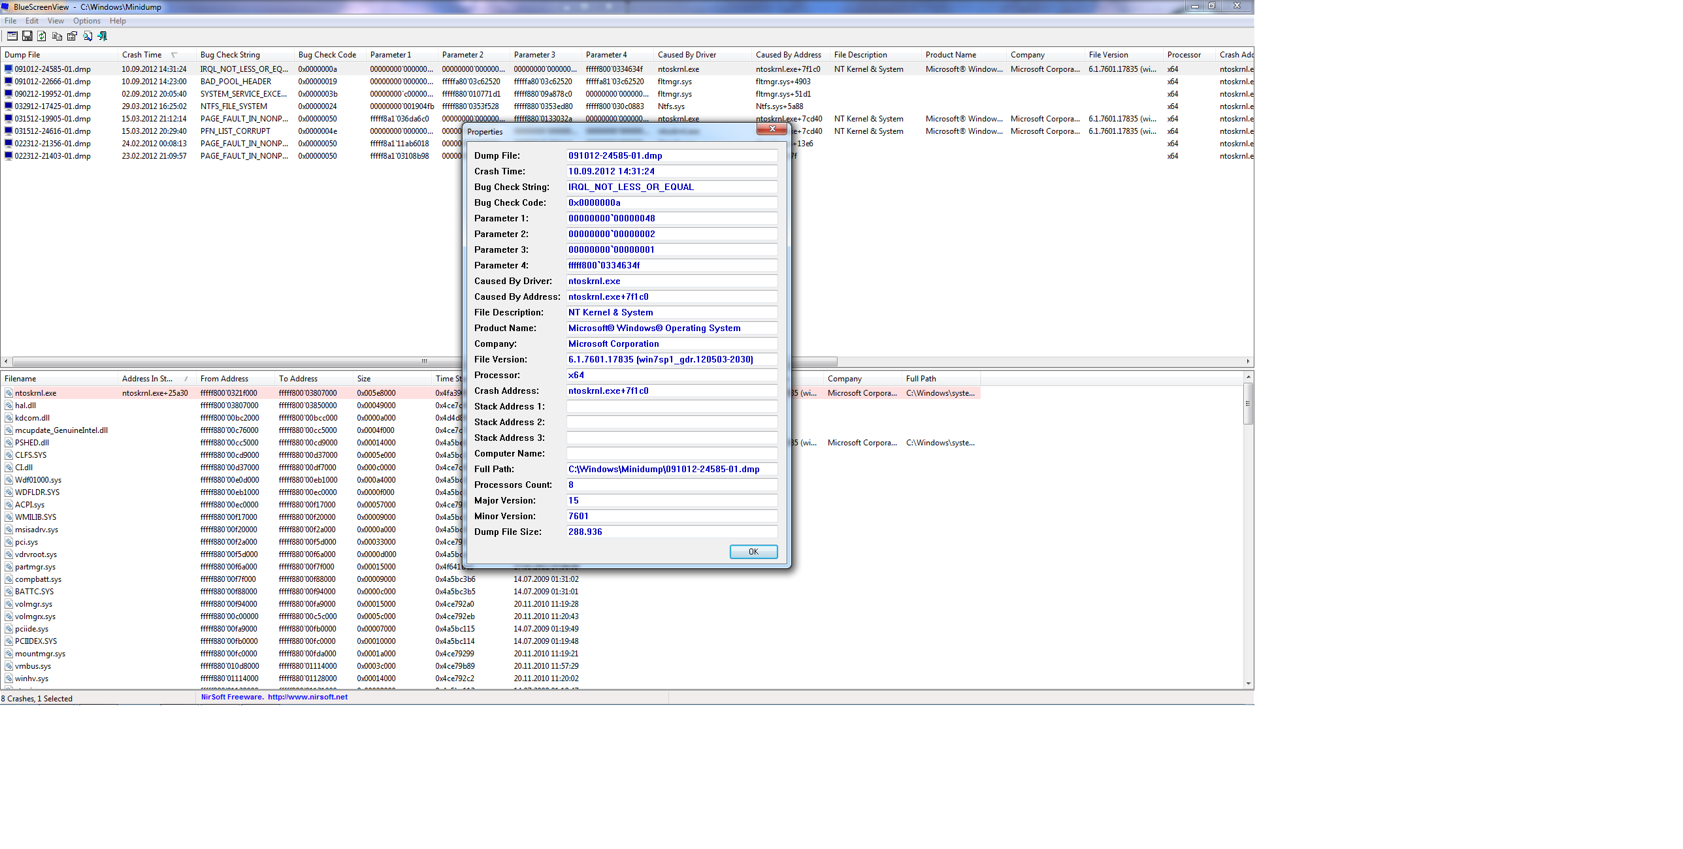The image size is (1683, 849).
Task: Click the Save floppy disk icon
Action: (x=27, y=37)
